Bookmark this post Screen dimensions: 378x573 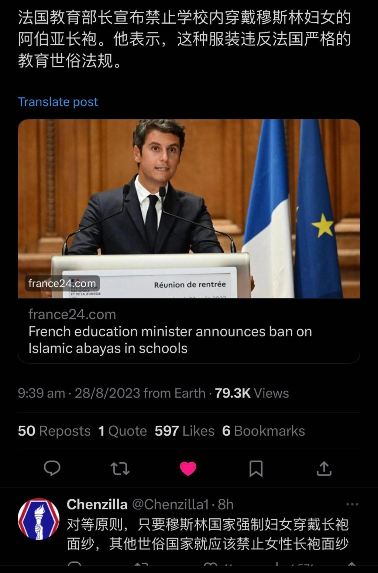pyautogui.click(x=256, y=469)
